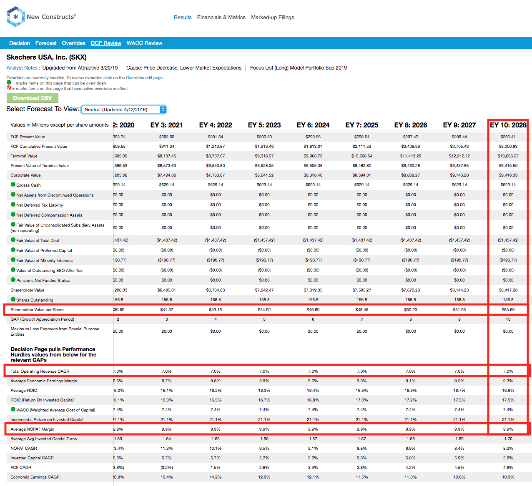Image resolution: width=532 pixels, height=486 pixels.
Task: Click the Terminal Value row label
Action: [24, 156]
